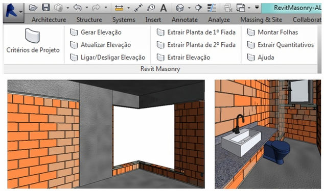Screen dimensions: 324x191
Task: Save the project with floppy icon
Action: click(46, 8)
